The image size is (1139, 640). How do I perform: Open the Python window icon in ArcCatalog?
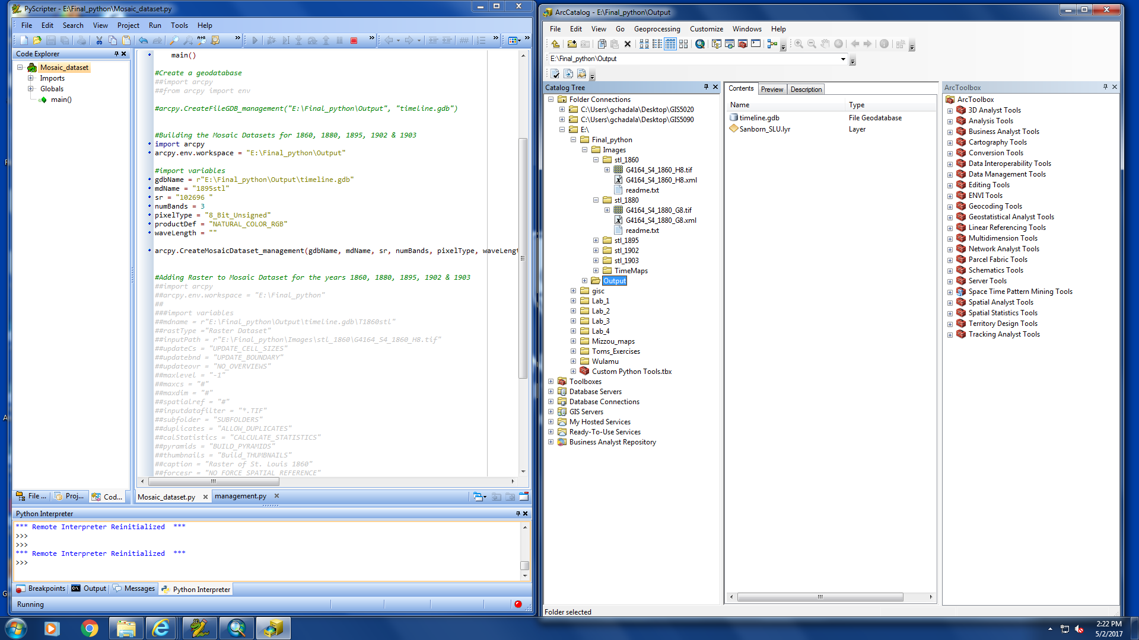(756, 44)
